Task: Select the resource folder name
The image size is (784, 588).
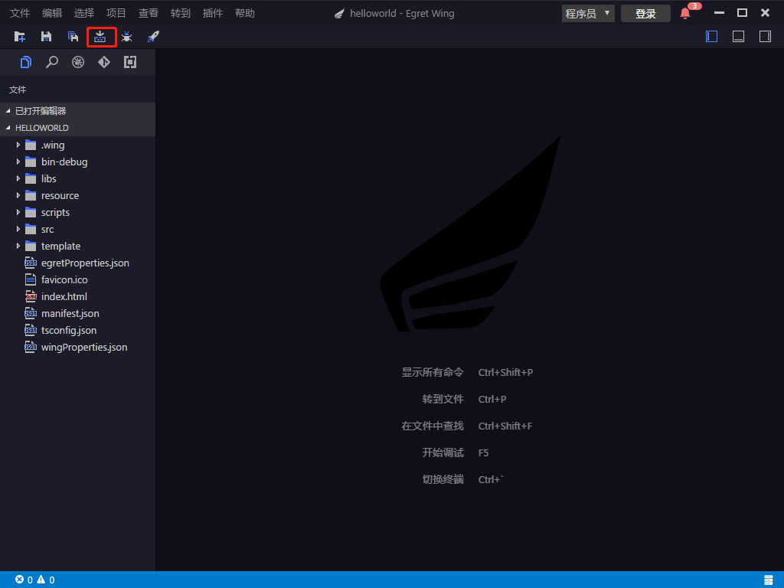Action: pos(60,195)
